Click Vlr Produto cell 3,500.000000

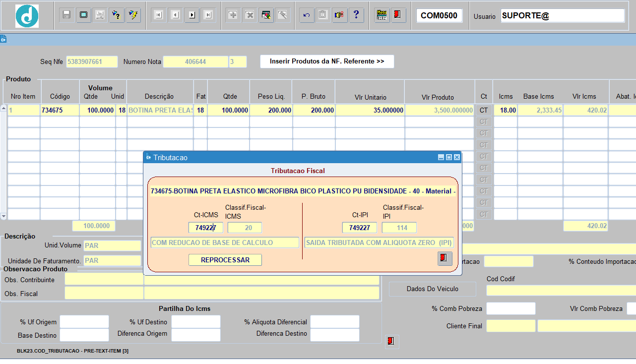tap(440, 110)
